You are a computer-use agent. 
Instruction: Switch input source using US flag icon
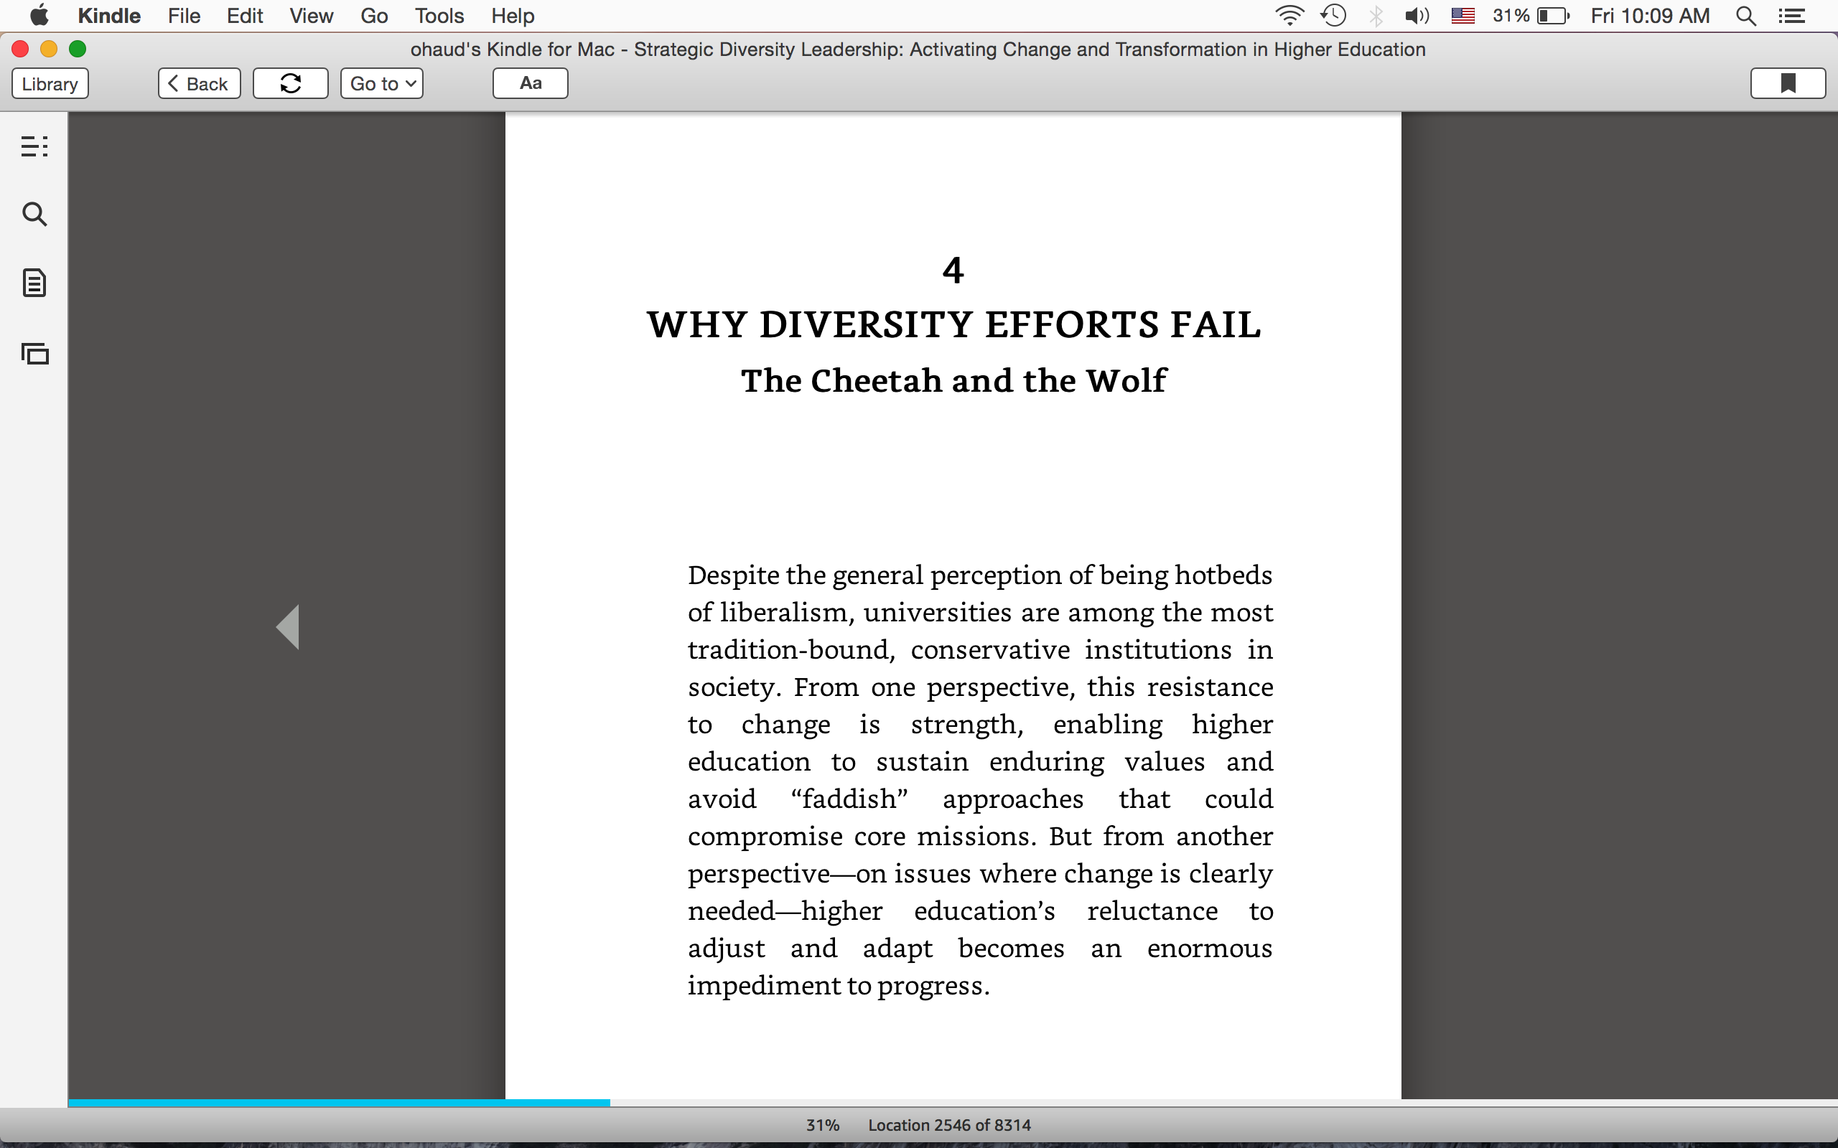pos(1463,15)
